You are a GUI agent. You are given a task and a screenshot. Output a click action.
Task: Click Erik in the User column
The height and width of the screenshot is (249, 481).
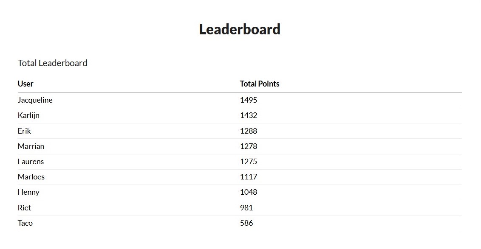(x=25, y=131)
